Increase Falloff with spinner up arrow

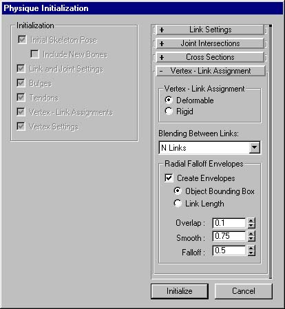[x=251, y=248]
